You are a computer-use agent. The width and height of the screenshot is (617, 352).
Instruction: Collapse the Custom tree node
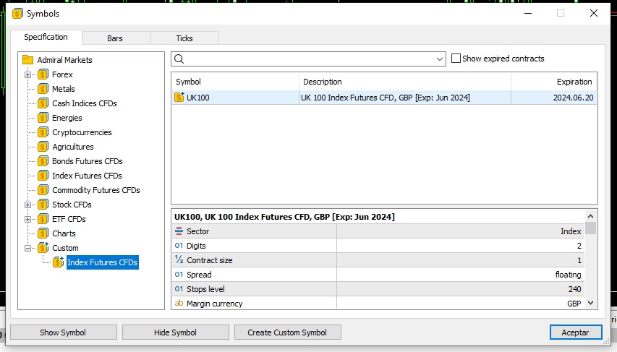click(x=28, y=248)
